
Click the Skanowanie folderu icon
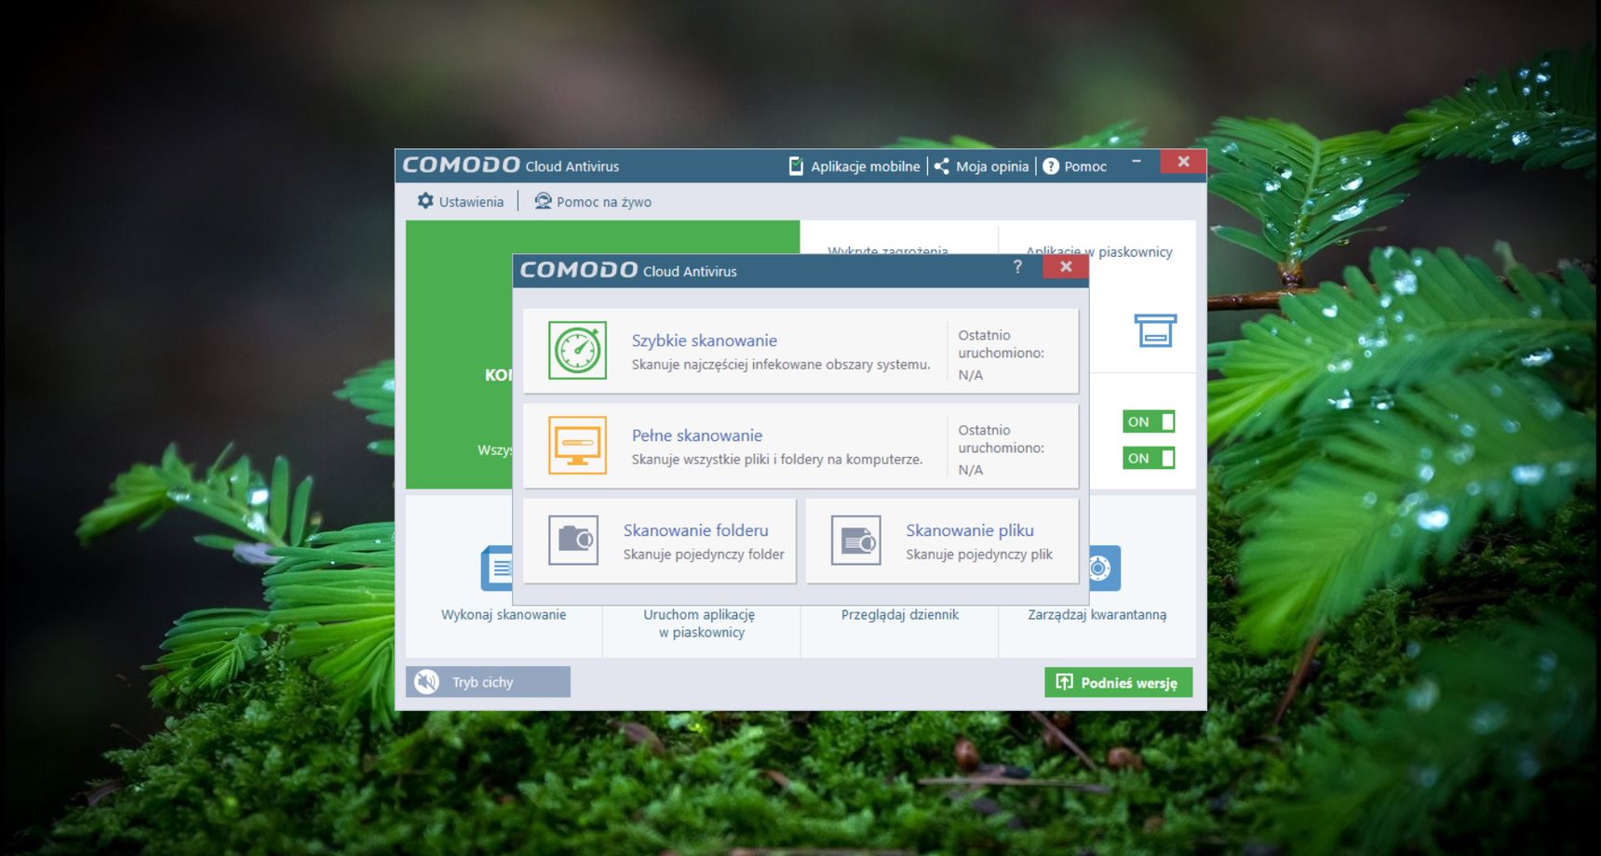pos(573,541)
